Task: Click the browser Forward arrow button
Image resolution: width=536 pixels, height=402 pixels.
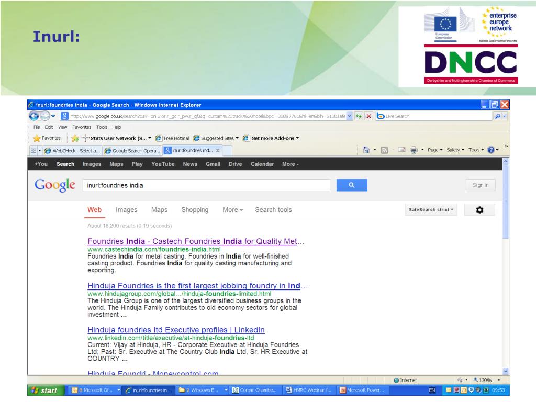Action: [45, 116]
